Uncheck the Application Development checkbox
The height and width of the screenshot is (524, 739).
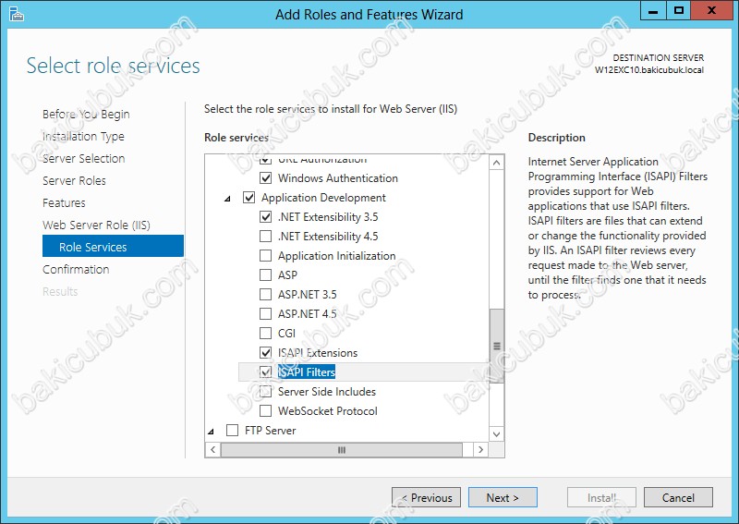tap(248, 198)
